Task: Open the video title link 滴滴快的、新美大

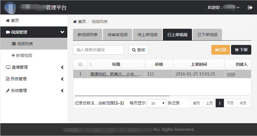Action: click(x=116, y=74)
